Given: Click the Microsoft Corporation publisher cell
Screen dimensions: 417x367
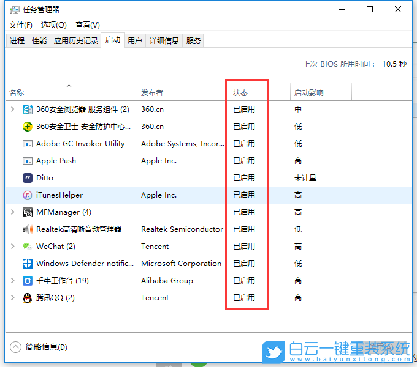Looking at the screenshot, I should pos(181,264).
